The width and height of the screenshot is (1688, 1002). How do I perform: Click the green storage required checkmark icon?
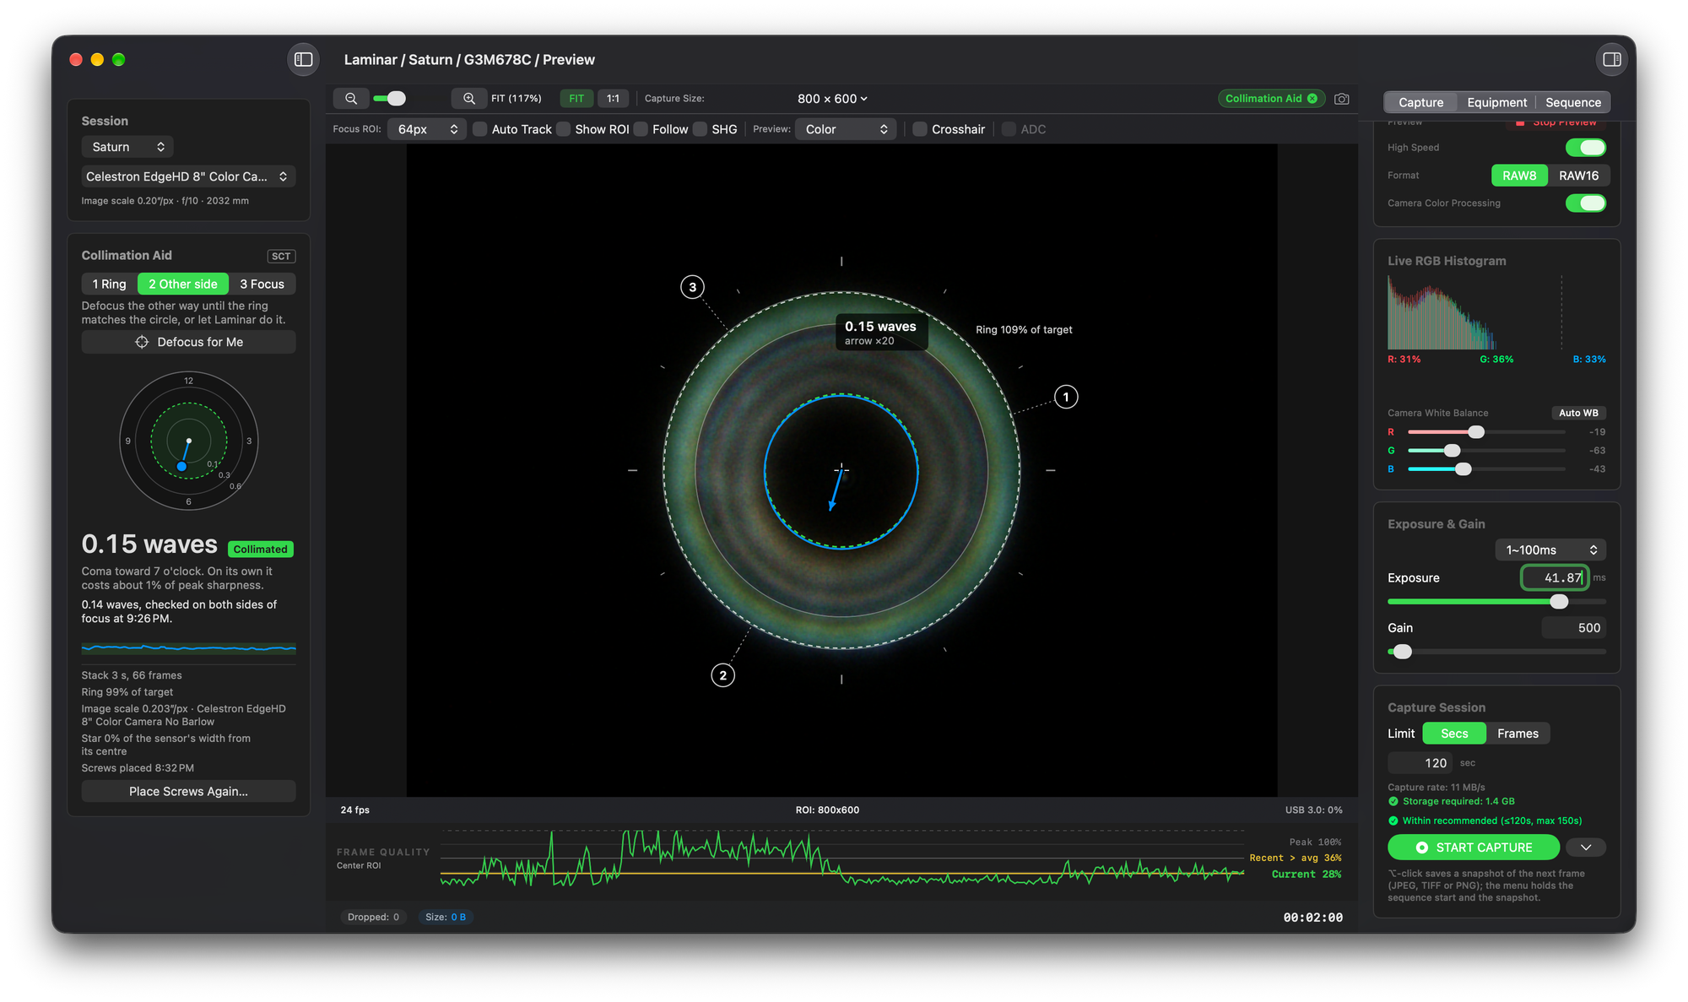pyautogui.click(x=1393, y=801)
